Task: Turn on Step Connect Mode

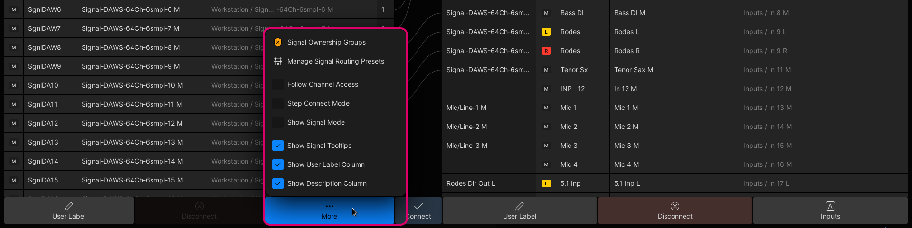Action: click(x=278, y=103)
